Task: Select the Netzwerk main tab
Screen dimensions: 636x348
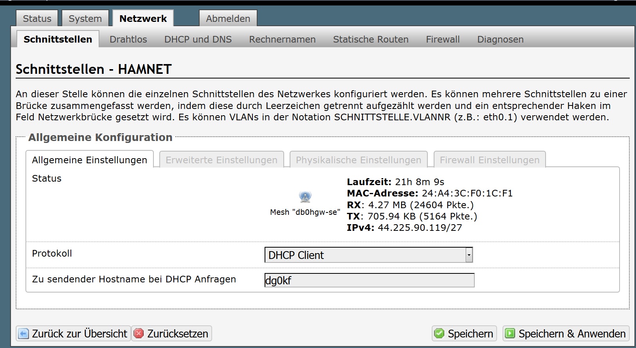Action: click(x=143, y=18)
